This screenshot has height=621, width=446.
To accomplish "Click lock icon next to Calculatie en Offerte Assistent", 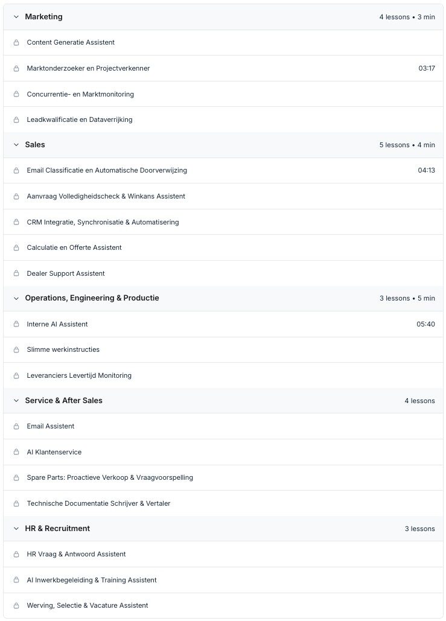I will tap(16, 248).
